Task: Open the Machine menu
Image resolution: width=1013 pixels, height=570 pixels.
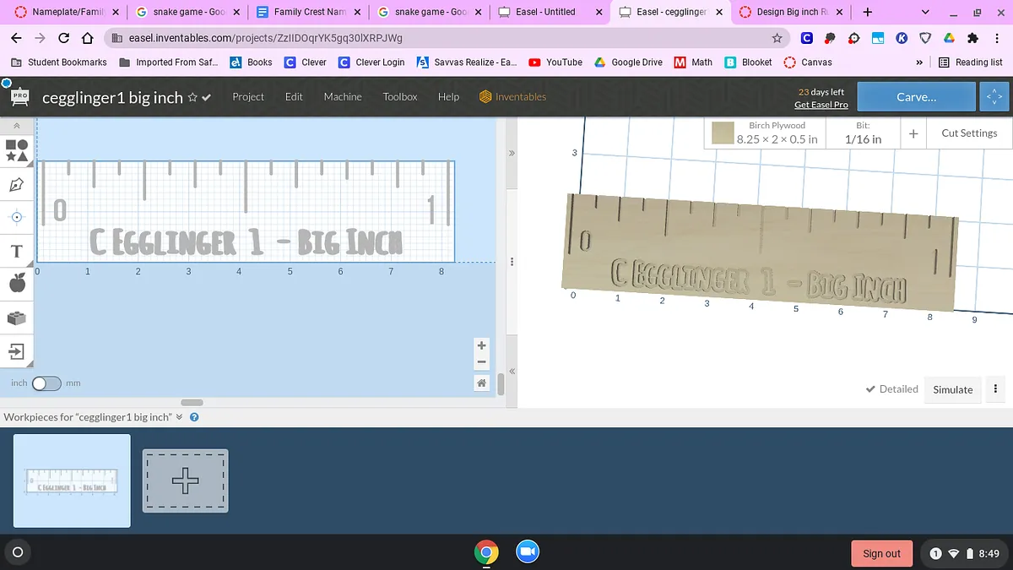Action: click(343, 97)
